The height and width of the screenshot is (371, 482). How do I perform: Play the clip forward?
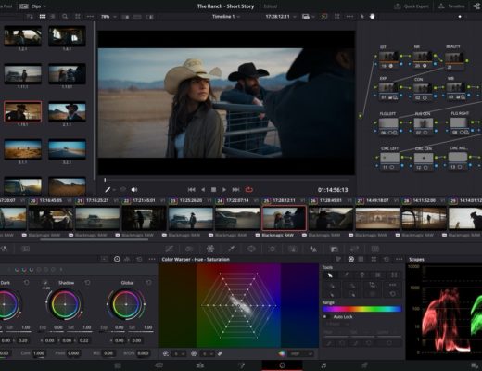[x=224, y=190]
